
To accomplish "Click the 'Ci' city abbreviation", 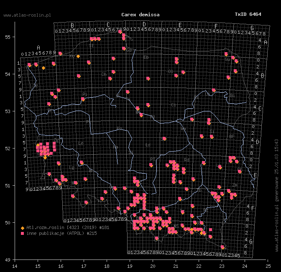I will pos(173,105).
